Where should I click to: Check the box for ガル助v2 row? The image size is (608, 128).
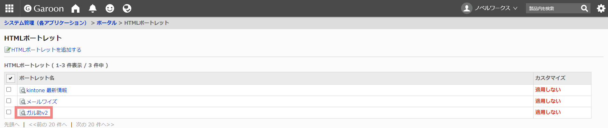click(x=9, y=112)
